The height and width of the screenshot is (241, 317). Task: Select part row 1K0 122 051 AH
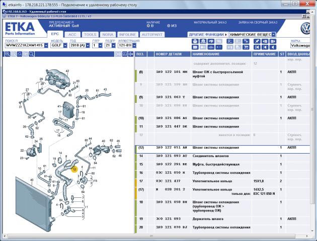[x=222, y=149]
